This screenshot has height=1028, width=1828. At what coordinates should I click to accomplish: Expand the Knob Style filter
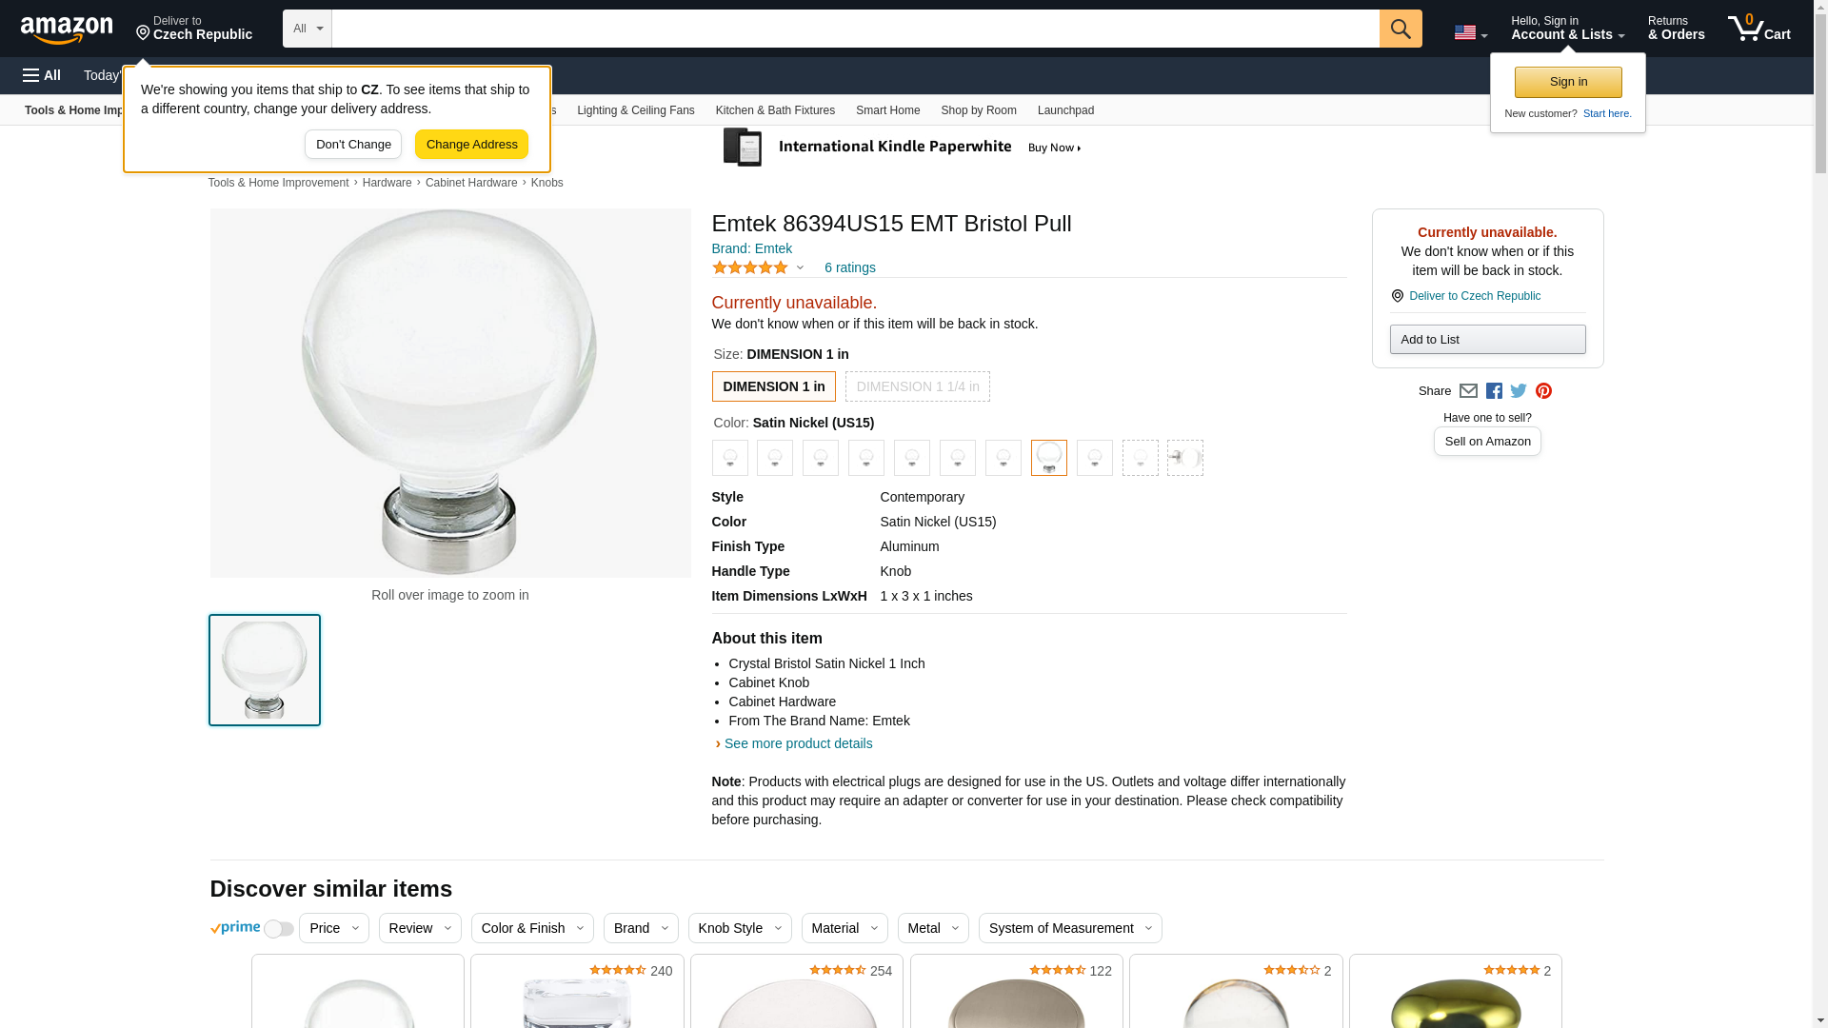pos(739,928)
